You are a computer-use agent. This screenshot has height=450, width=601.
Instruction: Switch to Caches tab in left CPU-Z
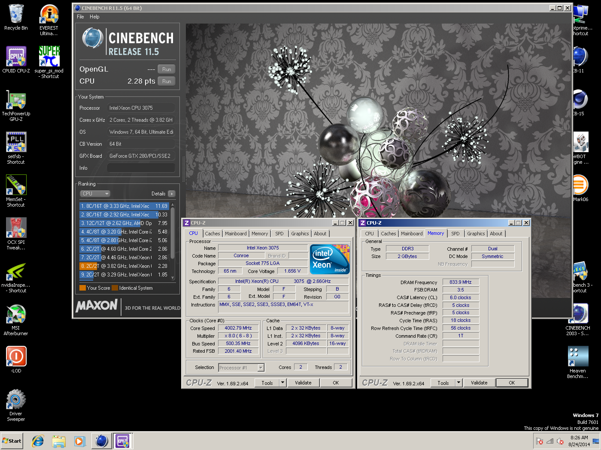tap(212, 234)
